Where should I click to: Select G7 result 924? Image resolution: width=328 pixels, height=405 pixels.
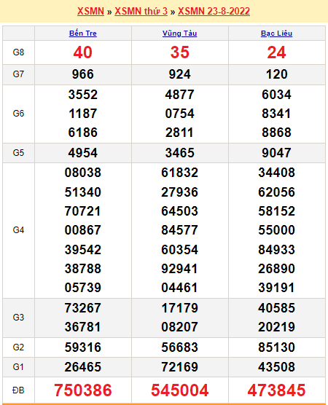(179, 74)
